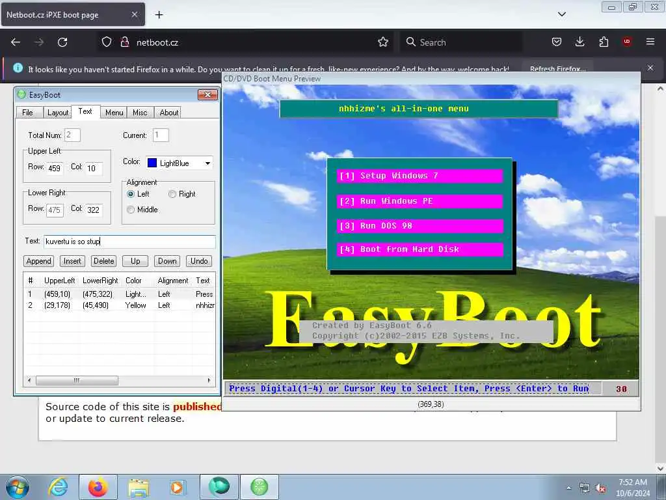Image resolution: width=666 pixels, height=500 pixels.
Task: Open the LightBlue Color dropdown
Action: tap(207, 163)
